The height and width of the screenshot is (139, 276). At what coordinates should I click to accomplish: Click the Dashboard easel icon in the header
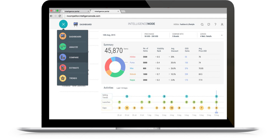coord(76,24)
